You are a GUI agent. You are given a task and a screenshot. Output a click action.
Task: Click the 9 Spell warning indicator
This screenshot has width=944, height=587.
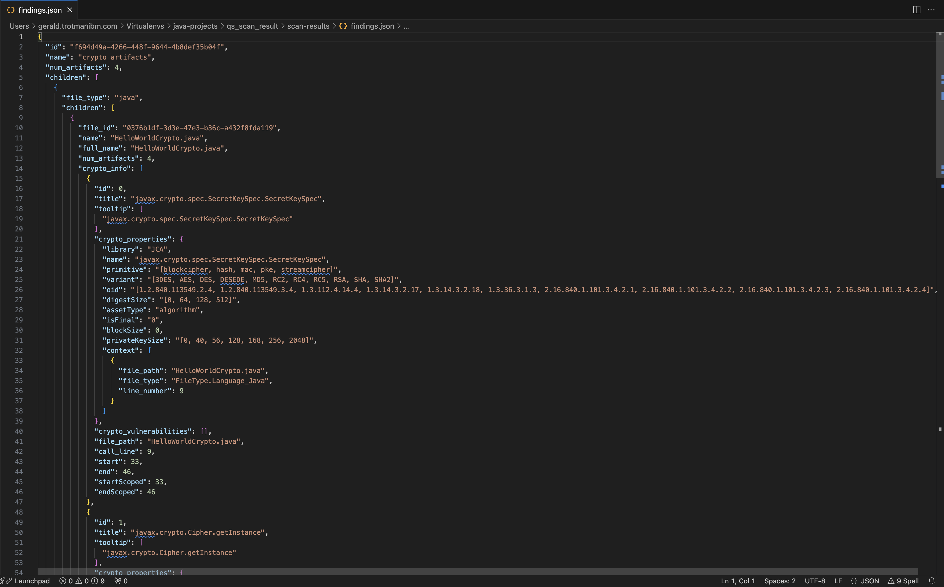click(x=903, y=581)
